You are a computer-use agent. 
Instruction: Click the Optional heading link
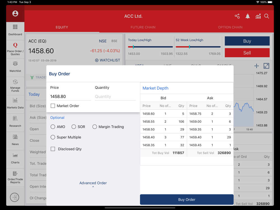tap(57, 118)
